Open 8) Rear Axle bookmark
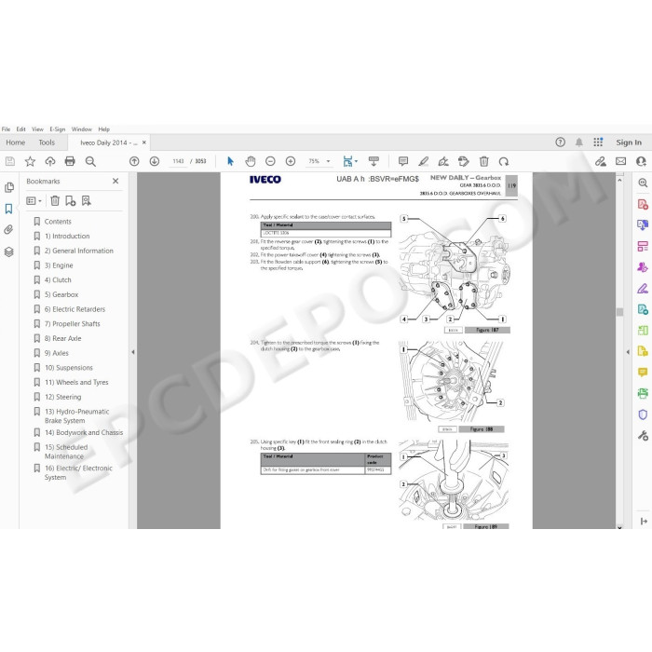This screenshot has height=652, width=652. 62,338
